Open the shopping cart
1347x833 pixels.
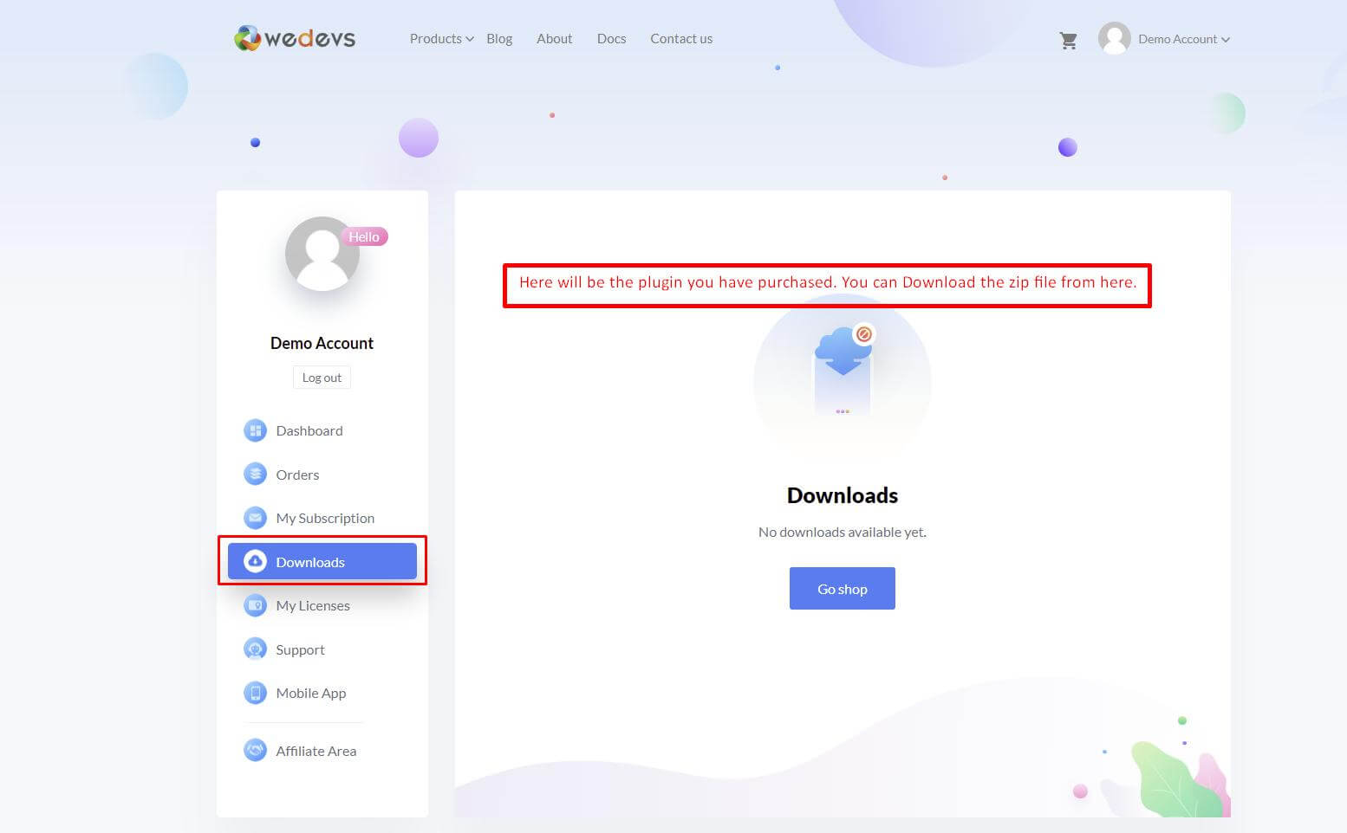[x=1068, y=39]
